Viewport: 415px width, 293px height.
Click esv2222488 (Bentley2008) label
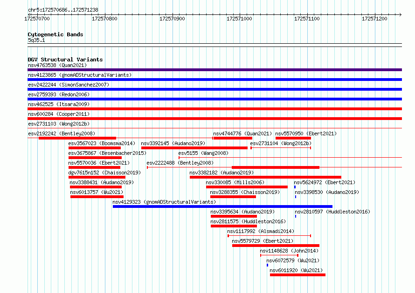pos(180,163)
